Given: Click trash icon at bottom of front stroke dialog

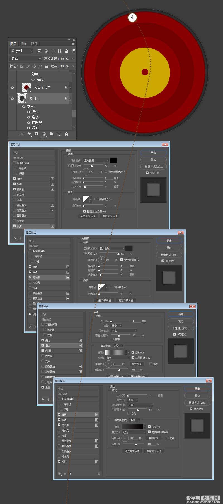Looking at the screenshot, I should [x=99, y=474].
